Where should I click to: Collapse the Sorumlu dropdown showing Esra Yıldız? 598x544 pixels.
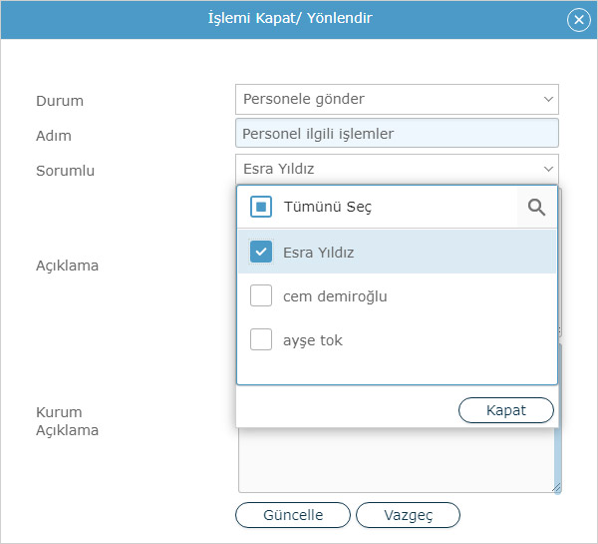pyautogui.click(x=397, y=169)
